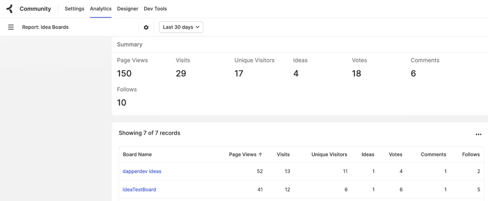This screenshot has height=201, width=488.
Task: Sort table by Visits column
Action: coord(283,155)
